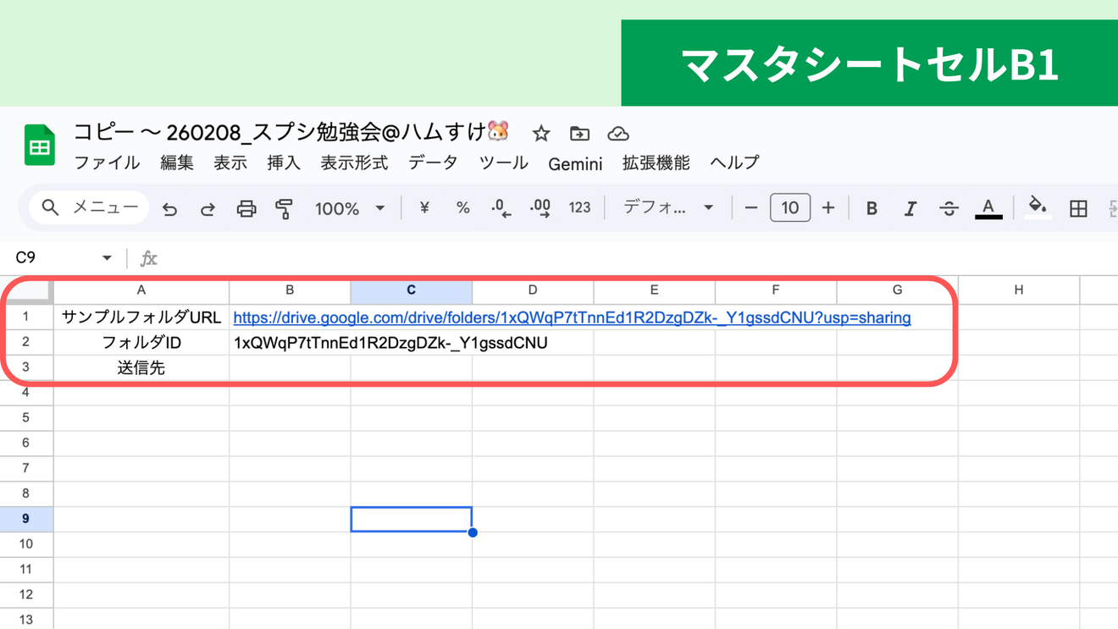This screenshot has width=1118, height=629.
Task: Open more number formats 123
Action: point(579,207)
